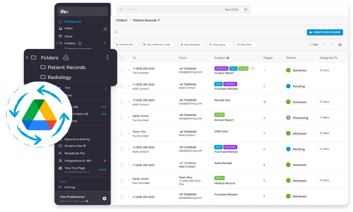Go back with the left arrow
The height and width of the screenshot is (212, 353).
[117, 32]
